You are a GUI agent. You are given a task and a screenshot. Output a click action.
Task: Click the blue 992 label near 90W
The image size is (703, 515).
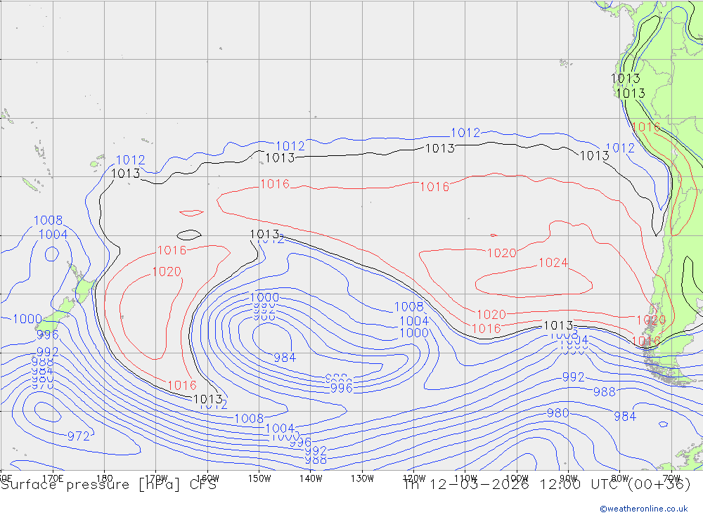click(x=573, y=377)
